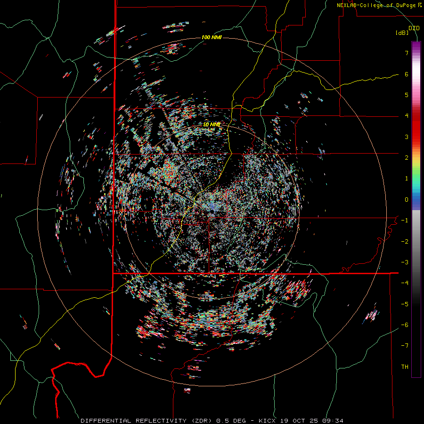Click the -2 scale label
This screenshot has width=424, height=424.
click(x=405, y=242)
